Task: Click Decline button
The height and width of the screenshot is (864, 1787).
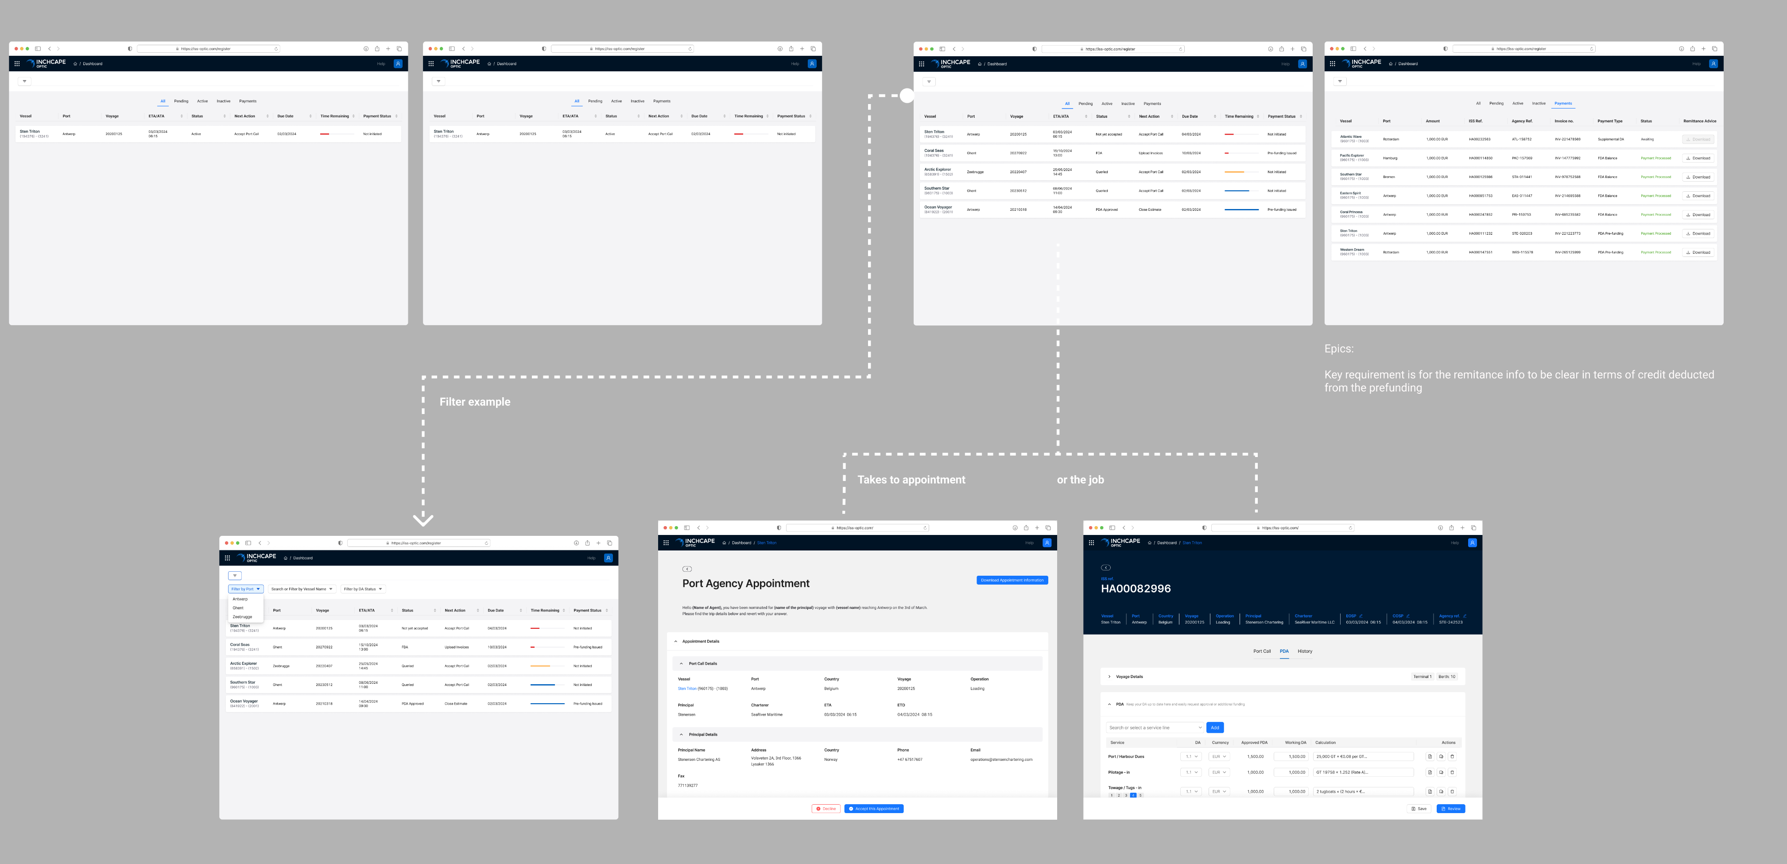Action: (826, 809)
